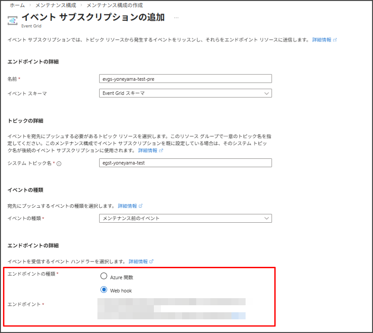Screen dimensions: 373x333
Task: Click the 名前 field containing evgs-yoneyama-test-pre
Action: coord(186,79)
